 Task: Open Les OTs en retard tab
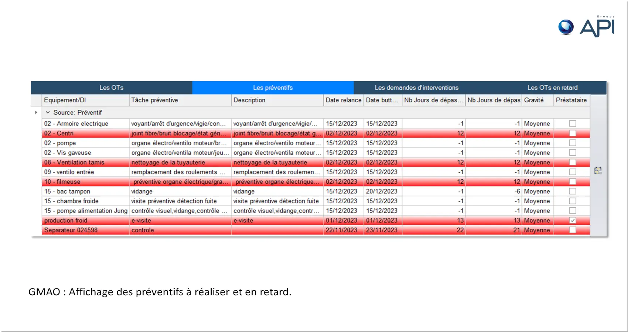click(552, 88)
